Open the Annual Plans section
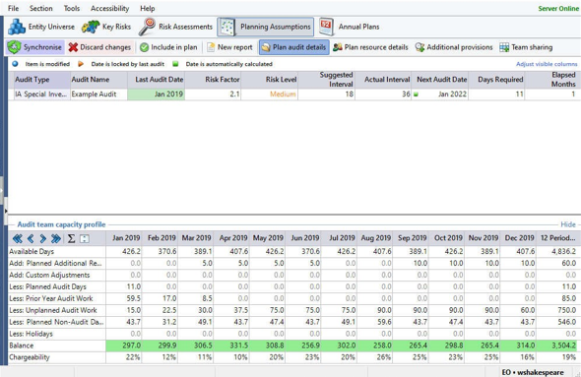This screenshot has width=581, height=377. (350, 27)
